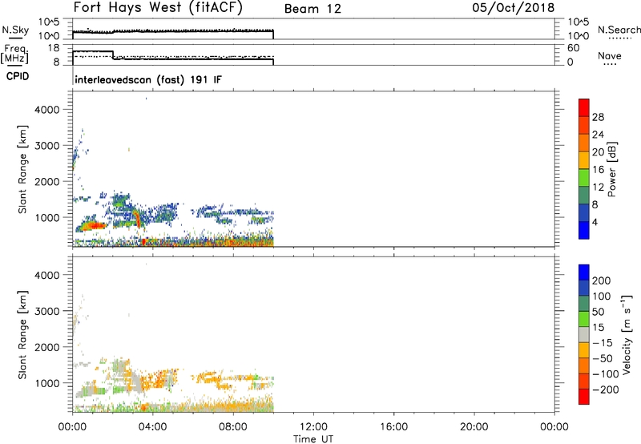The height and width of the screenshot is (444, 641).
Task: Click the strong red-orange echo patch in power panel
Action: (92, 225)
